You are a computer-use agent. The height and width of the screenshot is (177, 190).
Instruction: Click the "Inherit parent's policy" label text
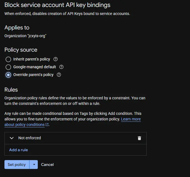32,59
